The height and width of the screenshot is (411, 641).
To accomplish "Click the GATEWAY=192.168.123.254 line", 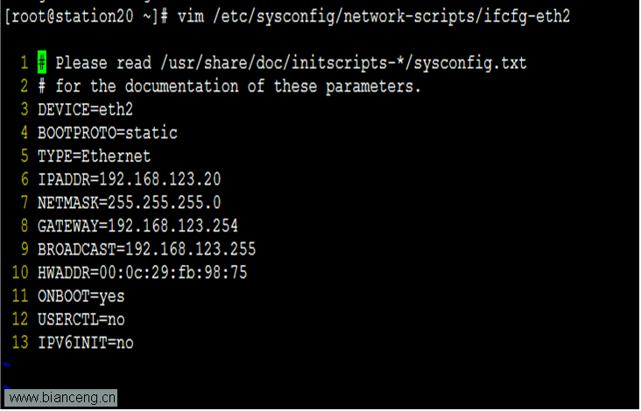I will pyautogui.click(x=137, y=226).
